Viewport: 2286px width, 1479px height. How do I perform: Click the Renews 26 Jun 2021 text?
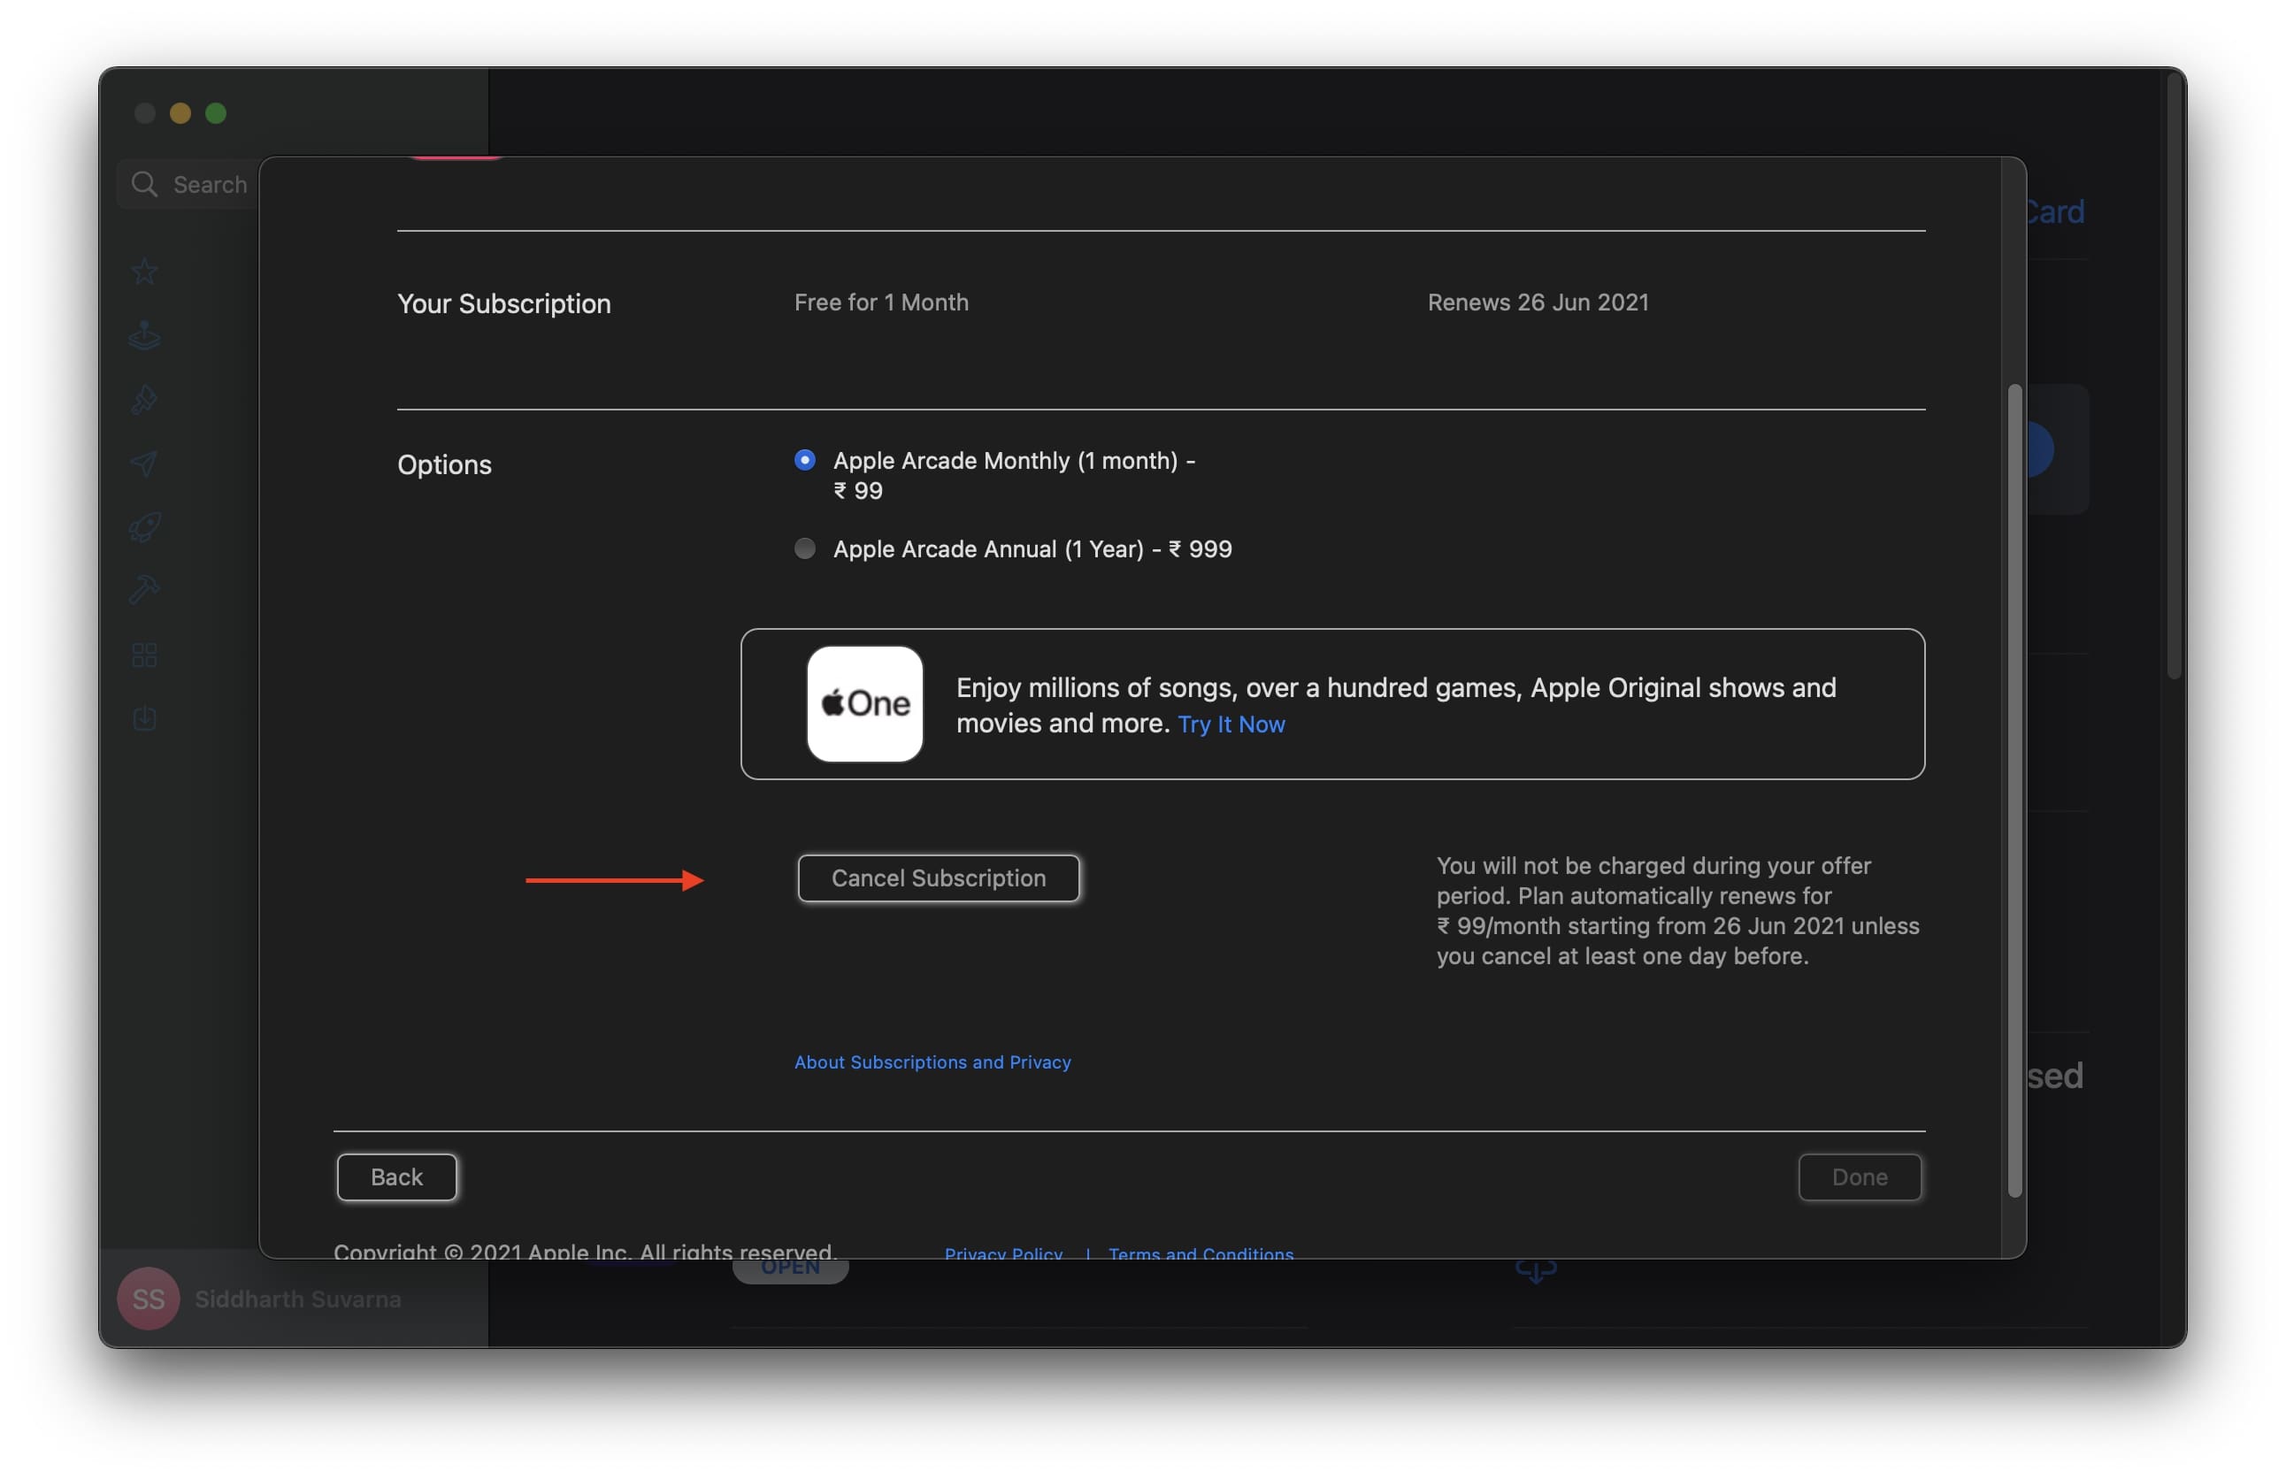(x=1538, y=302)
